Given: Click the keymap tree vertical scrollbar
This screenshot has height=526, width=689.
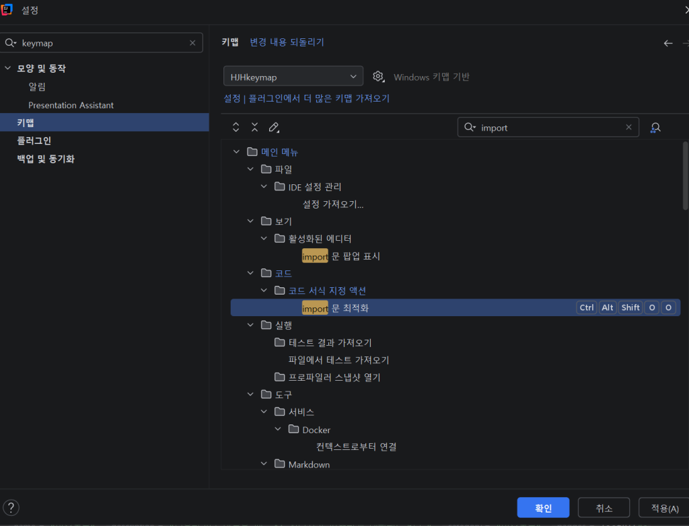Looking at the screenshot, I should 685,175.
